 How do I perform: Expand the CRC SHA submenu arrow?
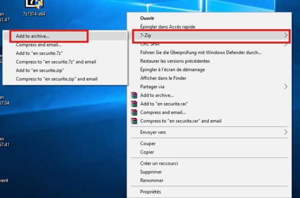coord(286,45)
